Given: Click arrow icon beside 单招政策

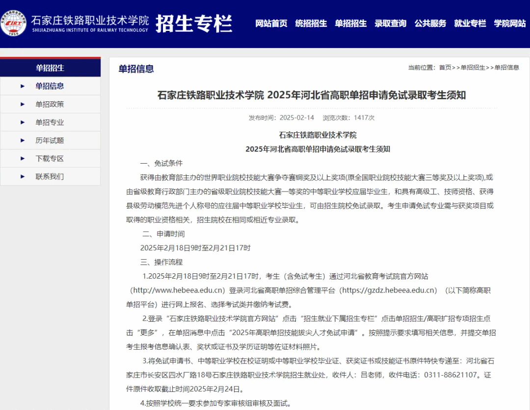Looking at the screenshot, I should pyautogui.click(x=23, y=104).
